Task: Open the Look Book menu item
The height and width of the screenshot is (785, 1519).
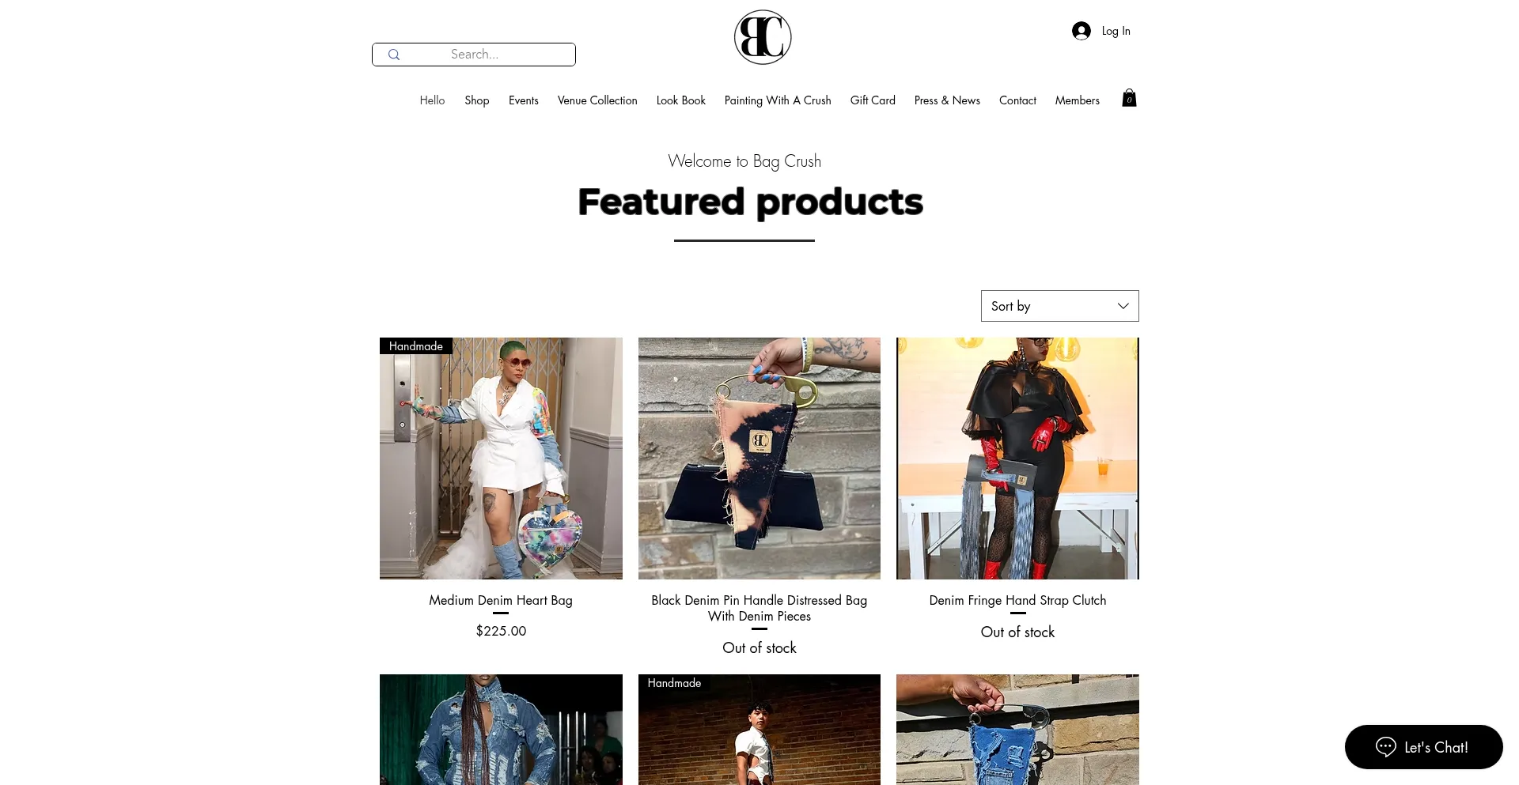Action: [x=681, y=100]
